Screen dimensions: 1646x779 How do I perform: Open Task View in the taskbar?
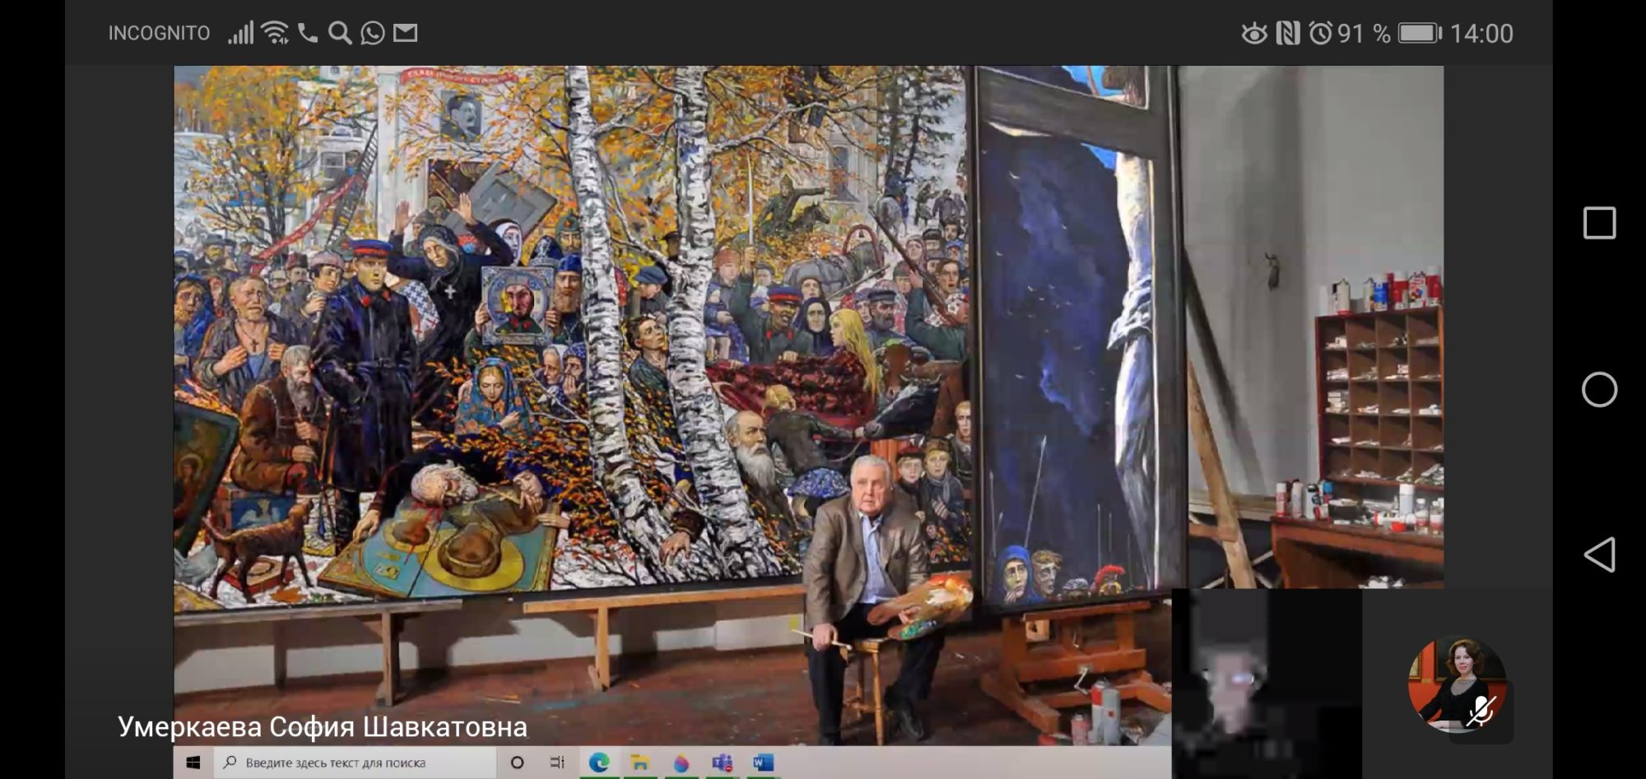tap(557, 763)
